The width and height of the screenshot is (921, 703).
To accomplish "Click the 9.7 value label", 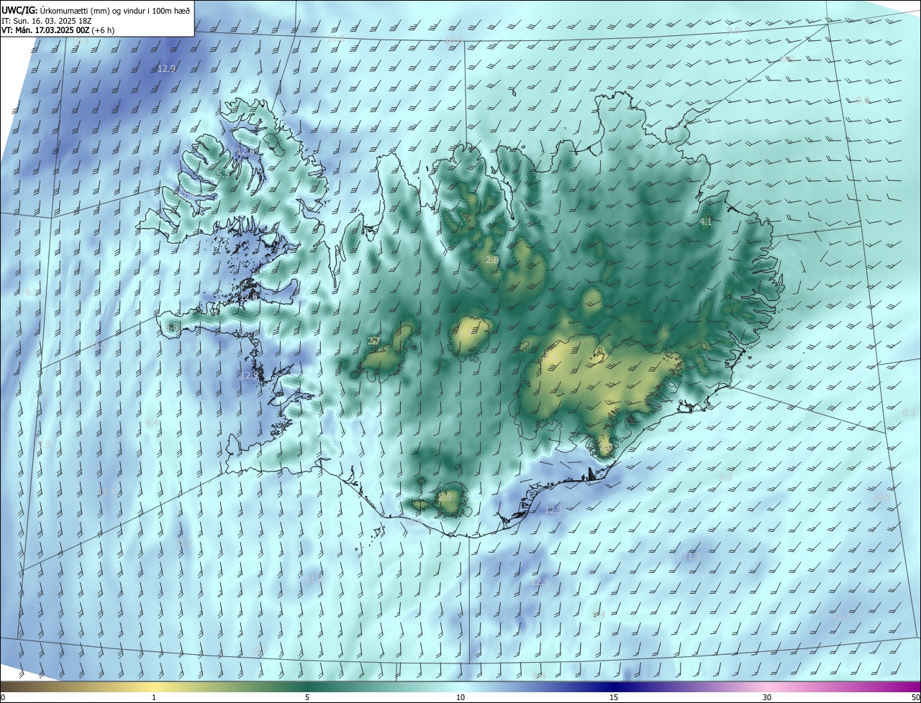I will click(x=30, y=293).
